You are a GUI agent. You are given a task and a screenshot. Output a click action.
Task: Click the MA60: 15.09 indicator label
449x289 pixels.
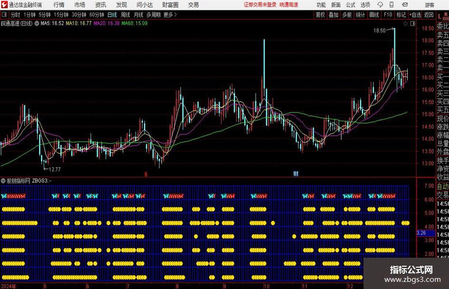134,23
